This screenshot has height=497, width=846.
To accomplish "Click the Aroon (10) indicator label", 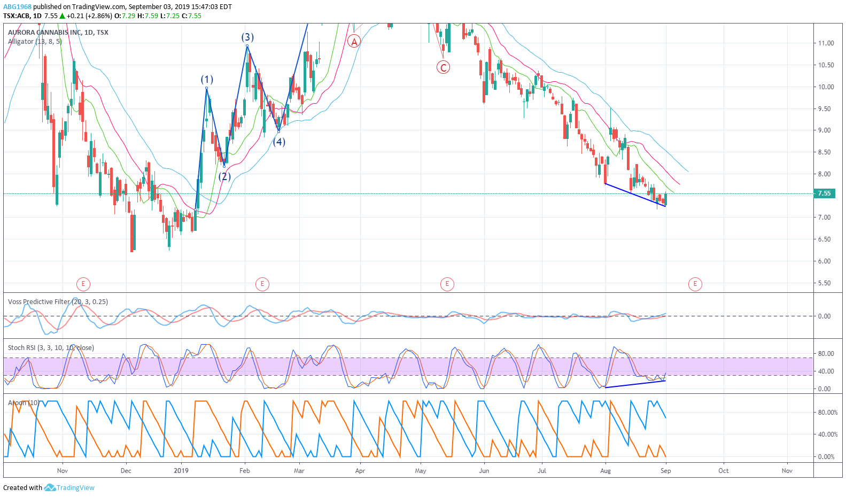I will point(24,402).
